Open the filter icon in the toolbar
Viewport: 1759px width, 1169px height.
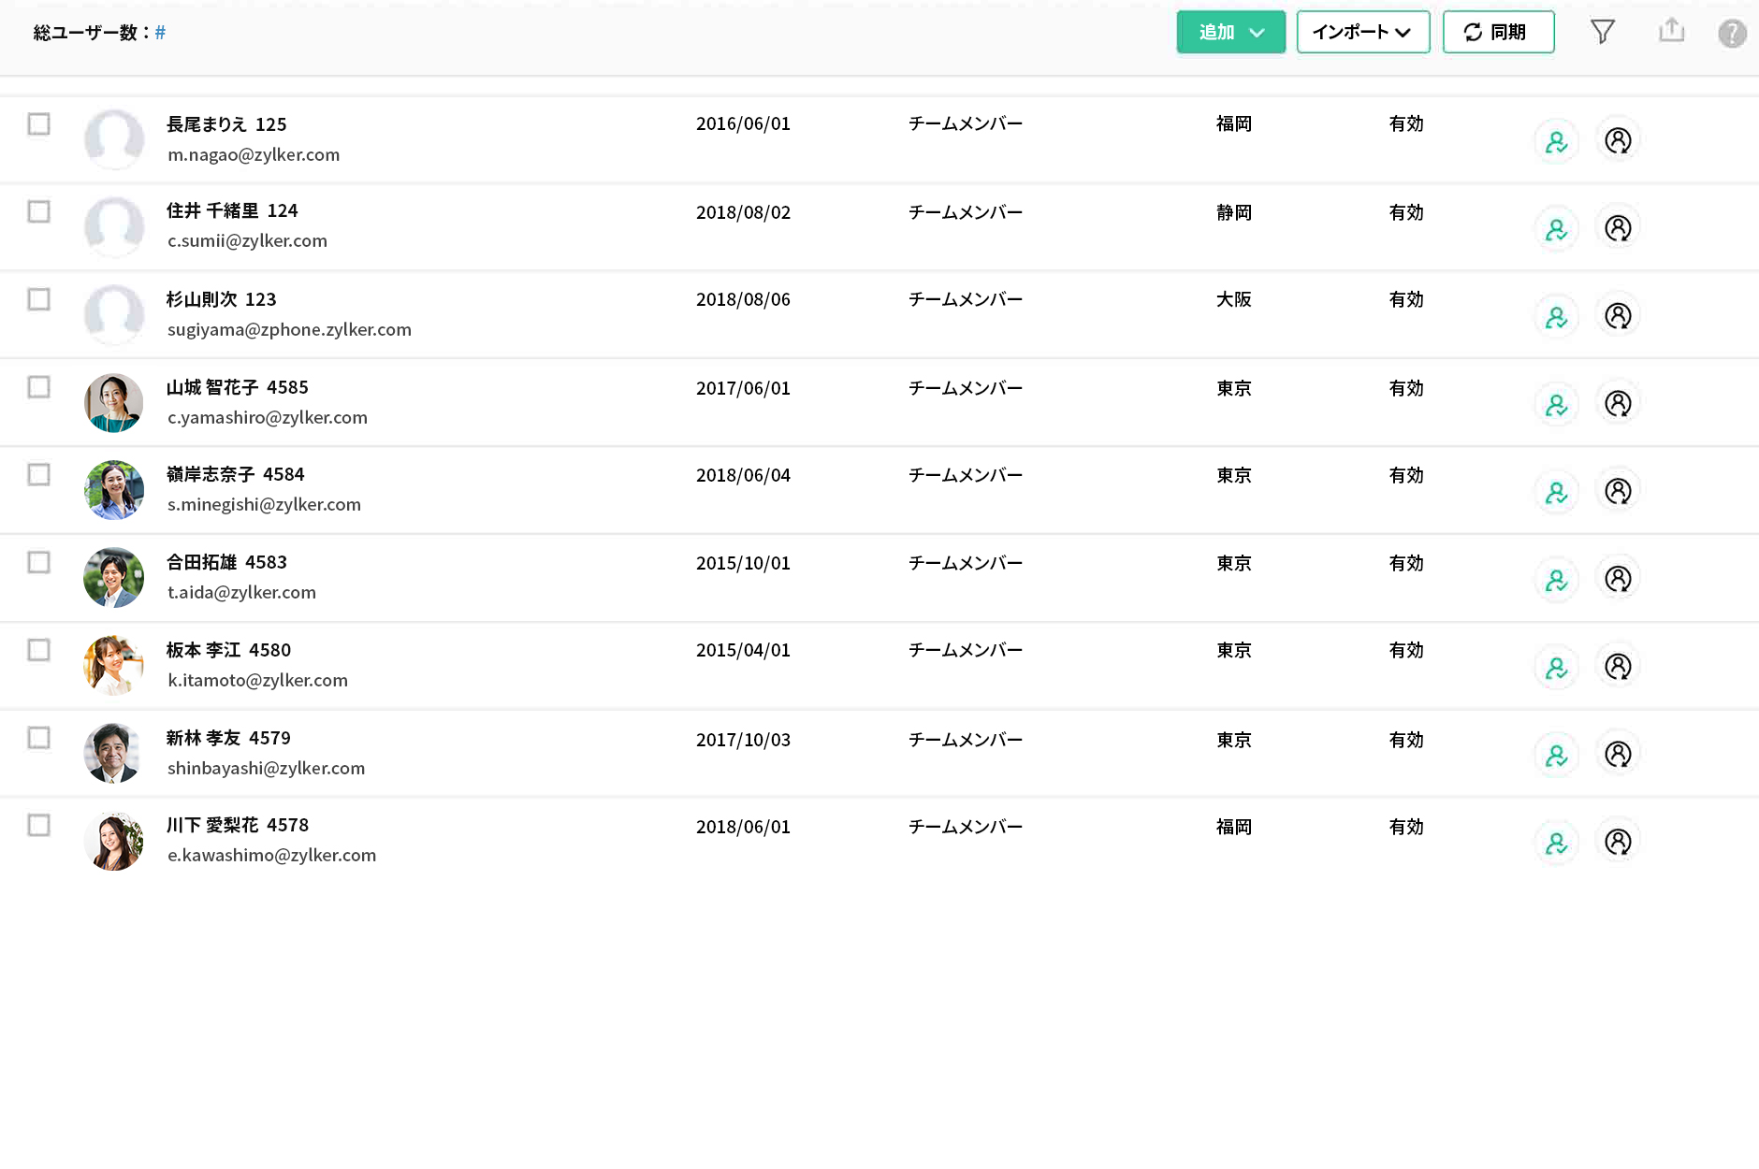(x=1602, y=33)
